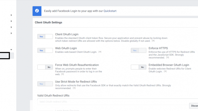Open help [?] for Force Web OAuth Reauthentication
The width and height of the screenshot is (198, 111).
62,74
